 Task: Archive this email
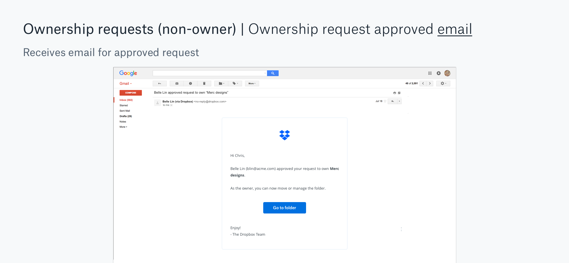point(177,83)
